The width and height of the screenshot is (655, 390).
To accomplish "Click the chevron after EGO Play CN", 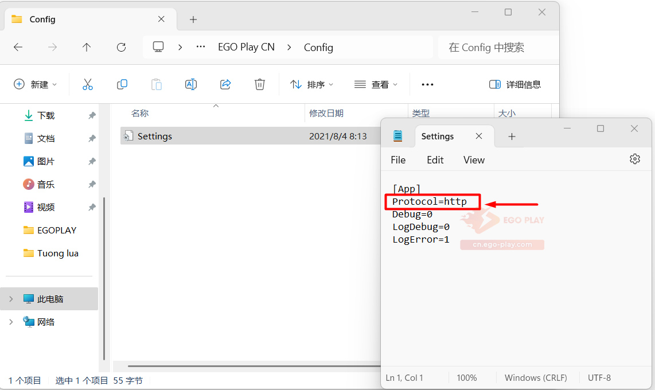I will (x=289, y=47).
